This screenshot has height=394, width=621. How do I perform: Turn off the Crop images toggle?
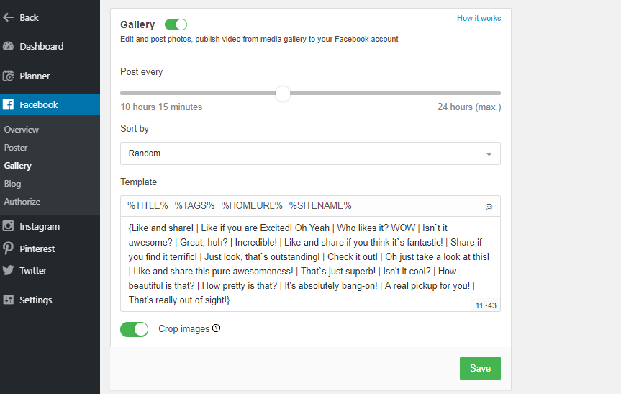134,329
